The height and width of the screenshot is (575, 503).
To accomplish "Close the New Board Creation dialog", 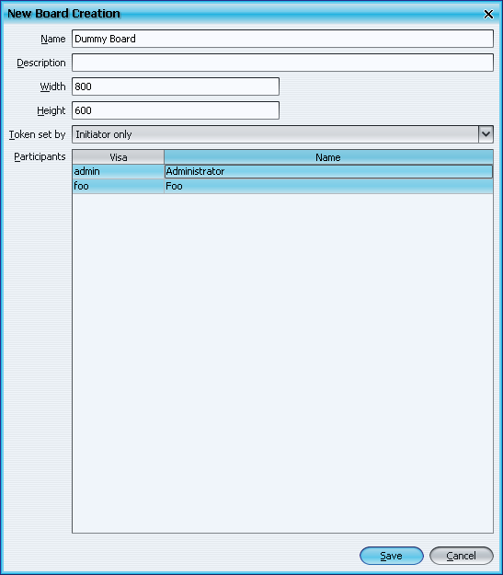I will pyautogui.click(x=488, y=15).
